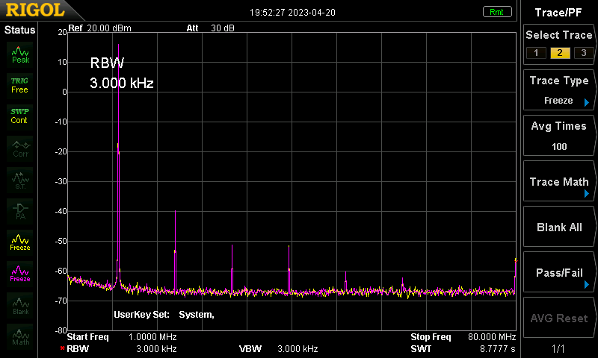Select the Blank trace status icon
The width and height of the screenshot is (598, 358).
[20, 305]
